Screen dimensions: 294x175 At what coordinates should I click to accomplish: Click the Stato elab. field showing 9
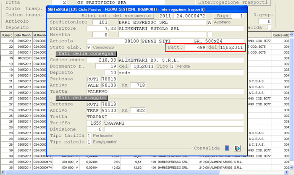point(89,47)
